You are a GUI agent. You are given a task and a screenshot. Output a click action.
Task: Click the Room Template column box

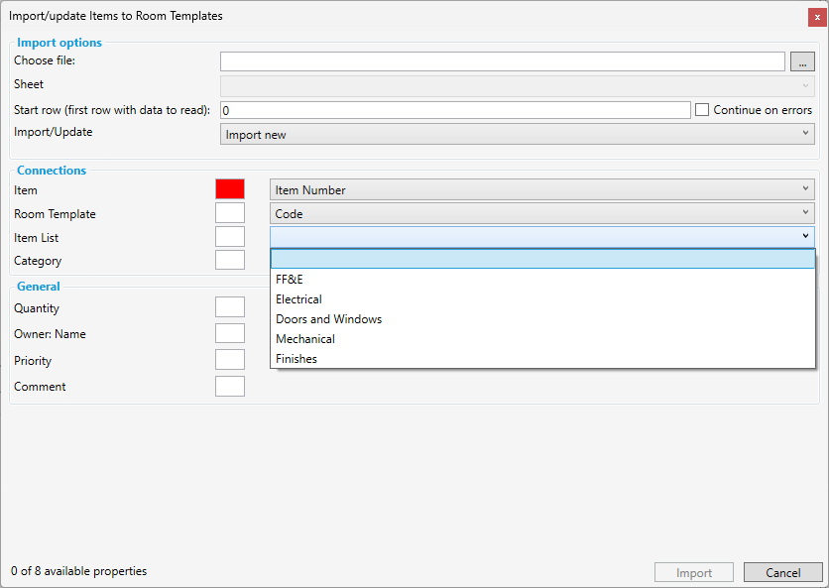[x=229, y=213]
